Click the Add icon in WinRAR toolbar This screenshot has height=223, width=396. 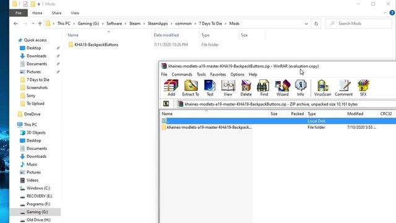tap(171, 88)
